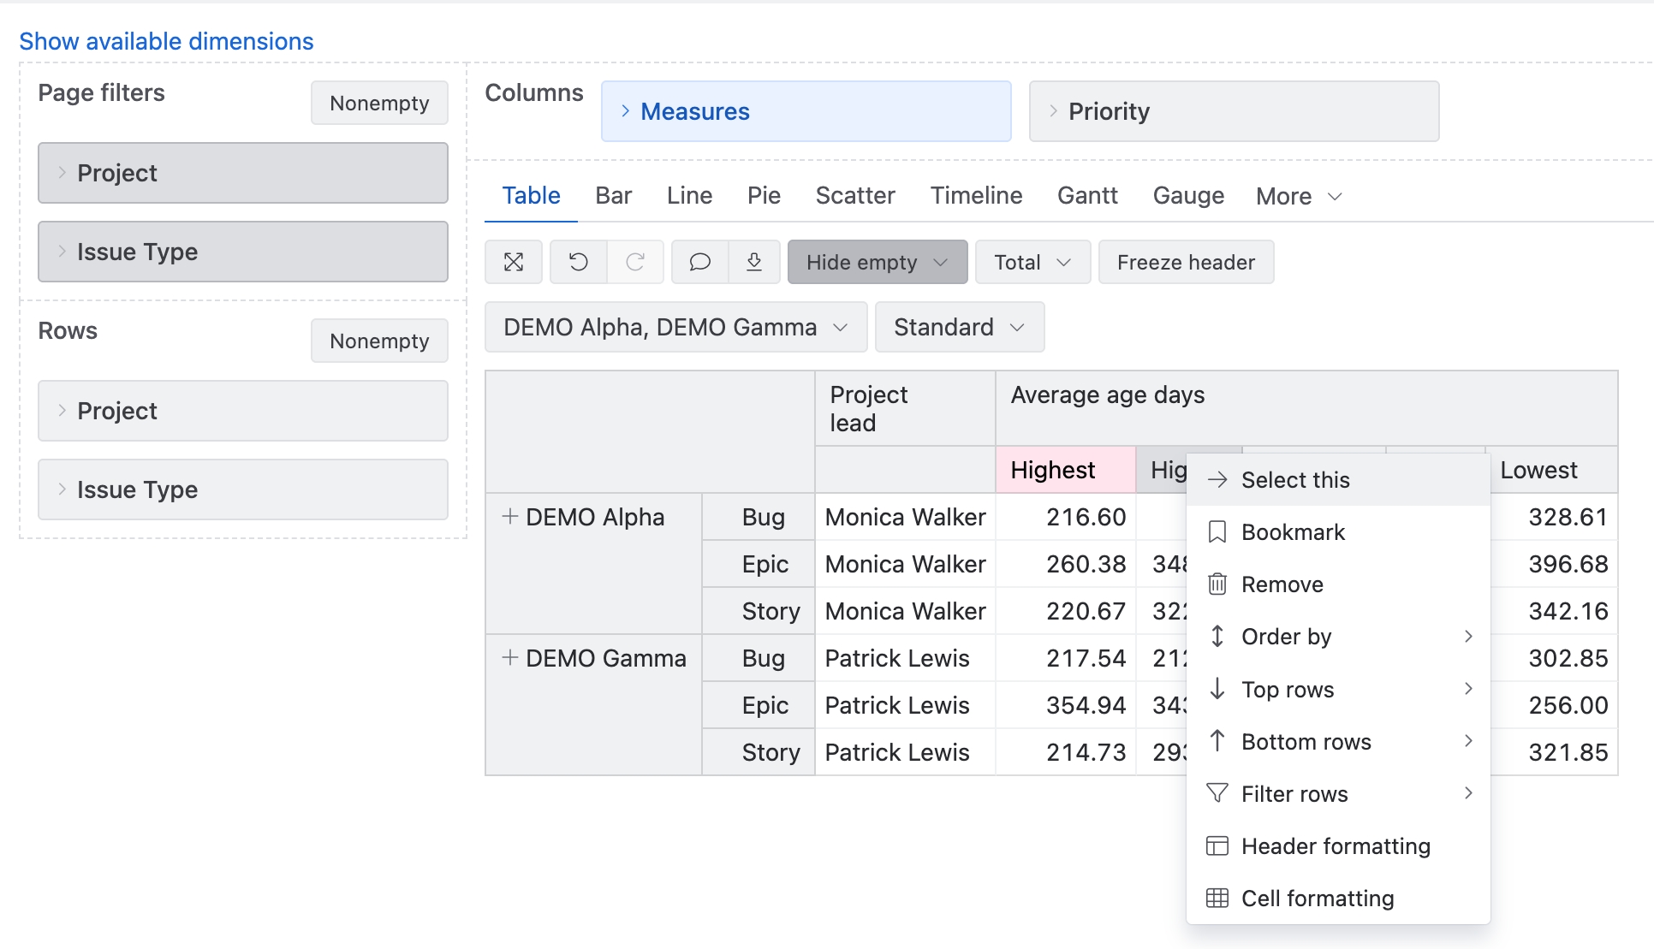Switch to the Gantt tab
The height and width of the screenshot is (949, 1654).
[x=1087, y=195]
